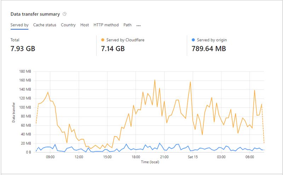Click the 20 MB y-axis label
Viewport: 283px width, 175px height.
[x=26, y=143]
